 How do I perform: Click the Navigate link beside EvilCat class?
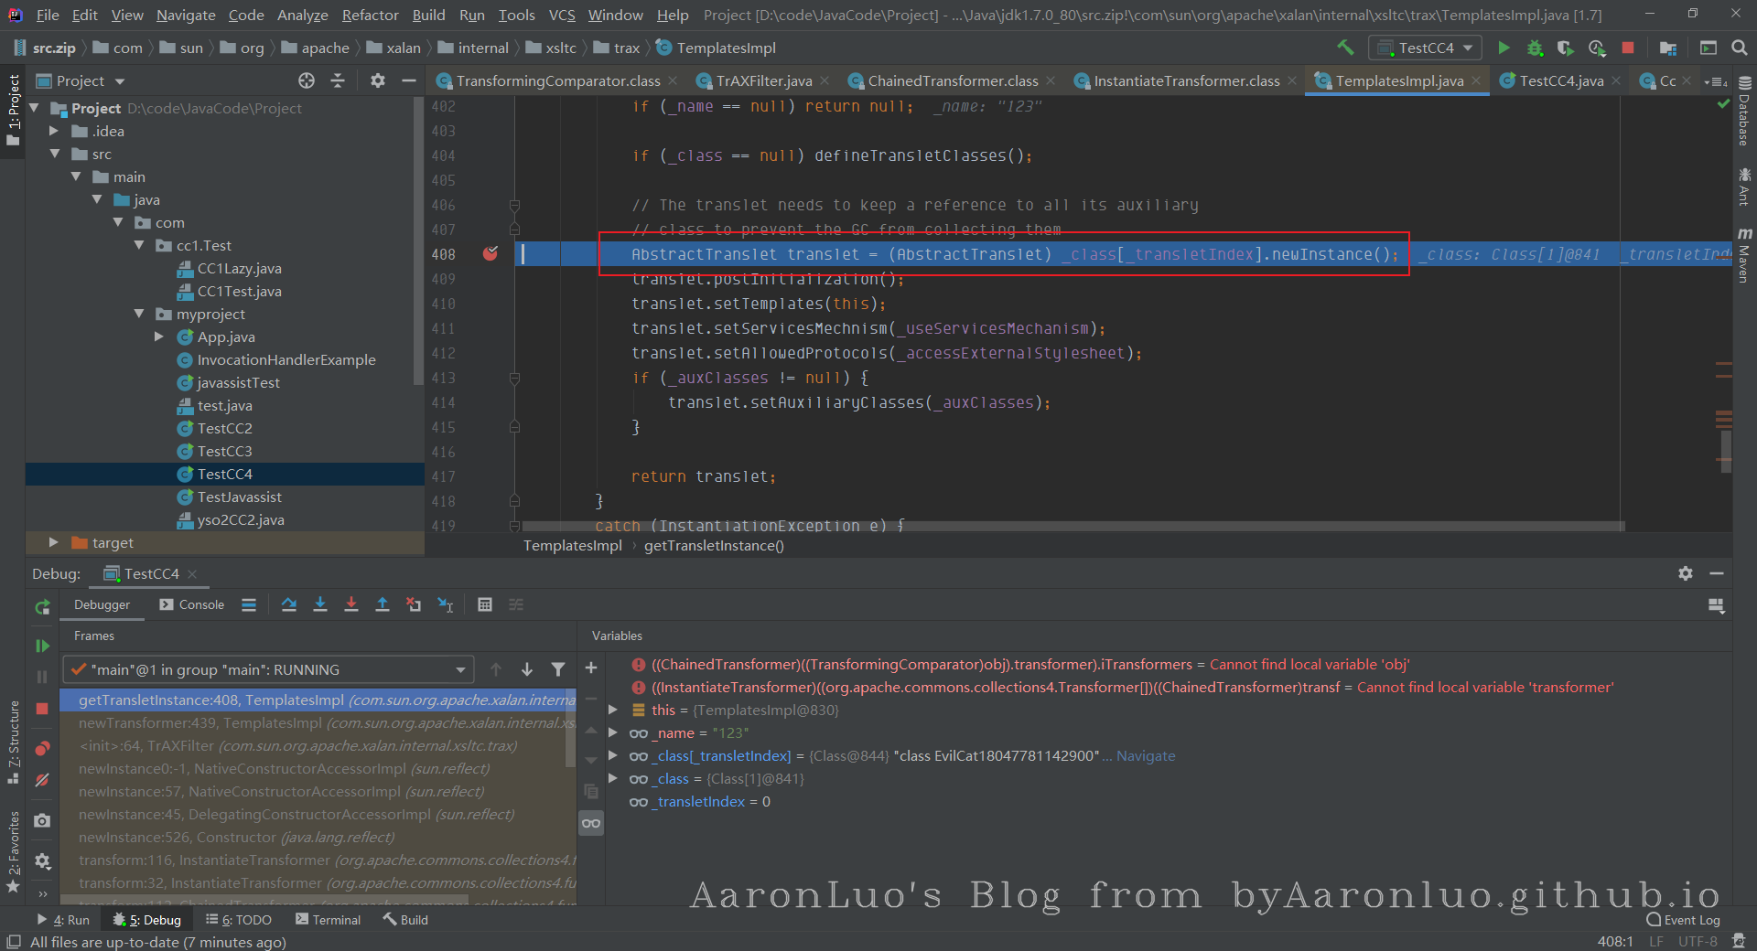coord(1146,755)
